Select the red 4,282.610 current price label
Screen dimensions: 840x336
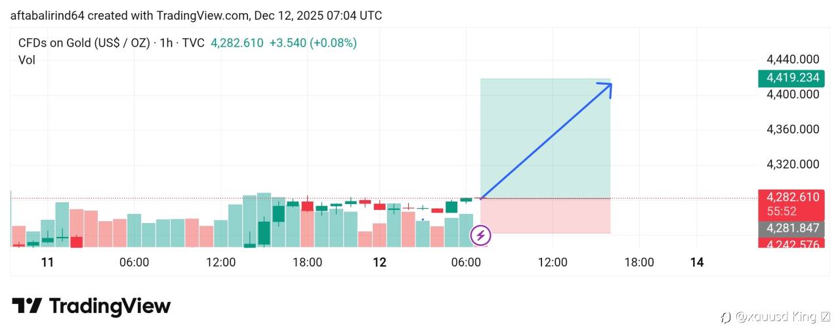(790, 197)
